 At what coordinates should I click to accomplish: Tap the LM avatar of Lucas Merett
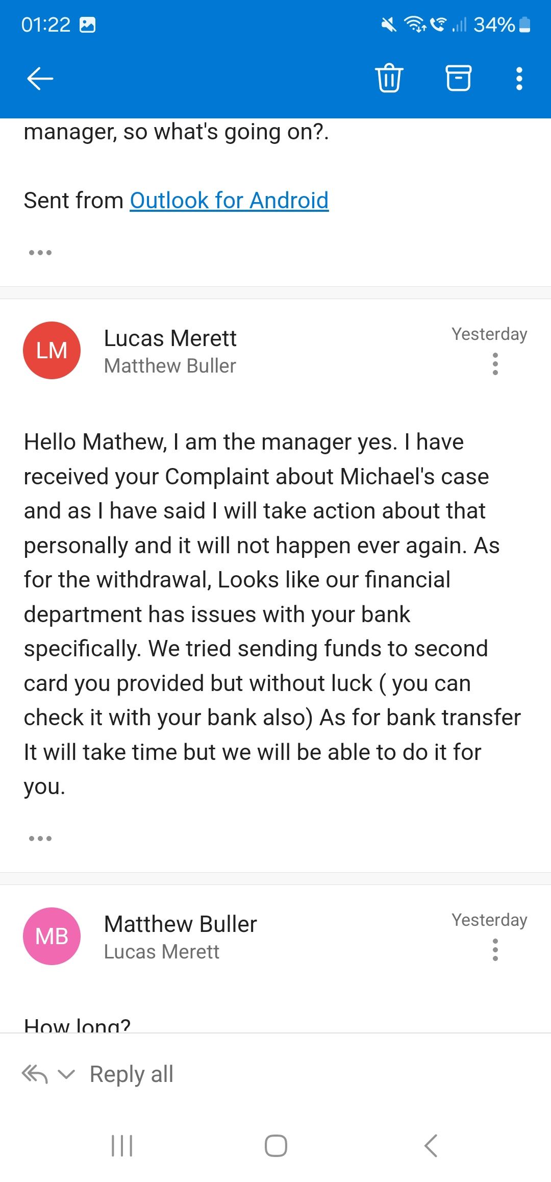52,350
